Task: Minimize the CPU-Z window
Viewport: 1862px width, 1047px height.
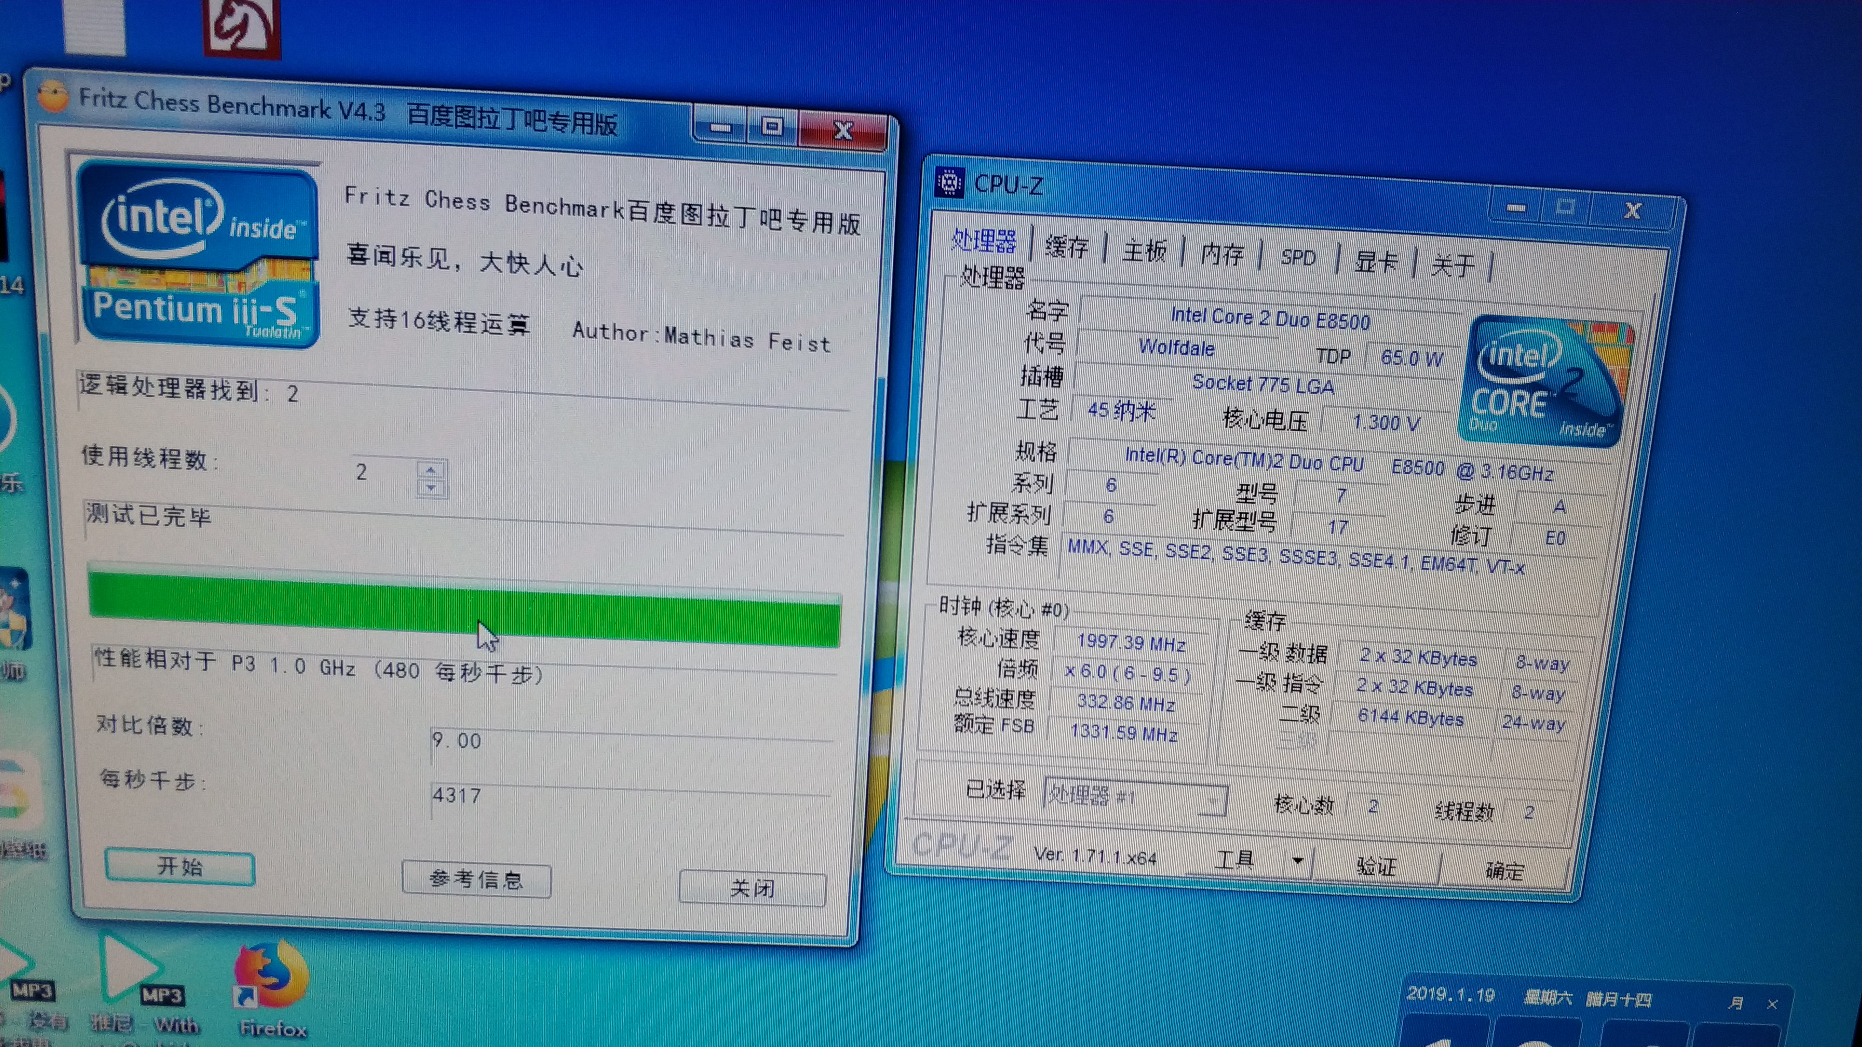Action: click(1516, 208)
